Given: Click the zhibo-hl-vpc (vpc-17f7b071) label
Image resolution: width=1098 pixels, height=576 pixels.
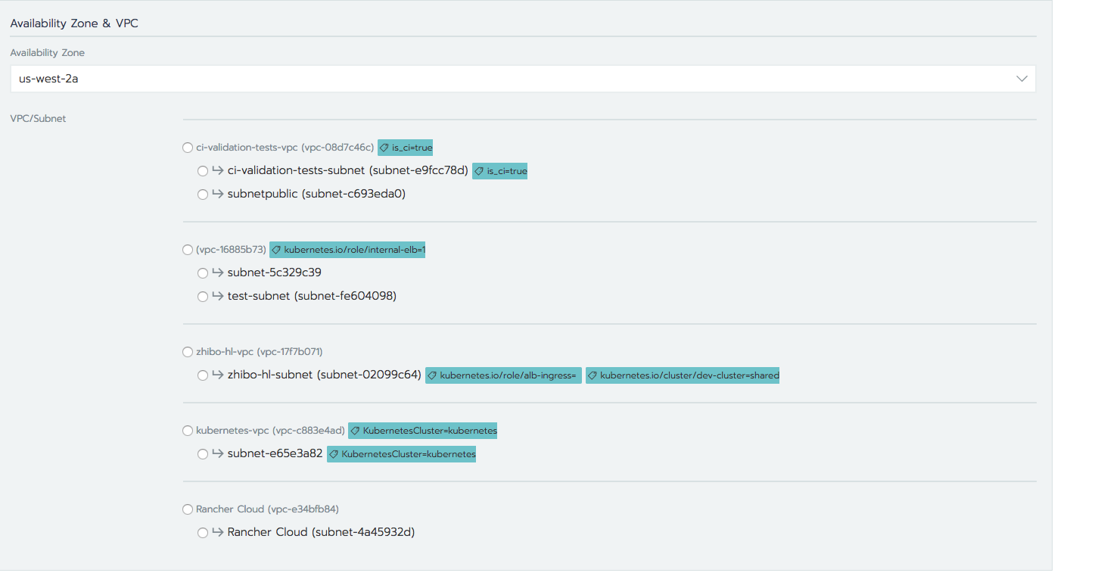Looking at the screenshot, I should coord(260,352).
